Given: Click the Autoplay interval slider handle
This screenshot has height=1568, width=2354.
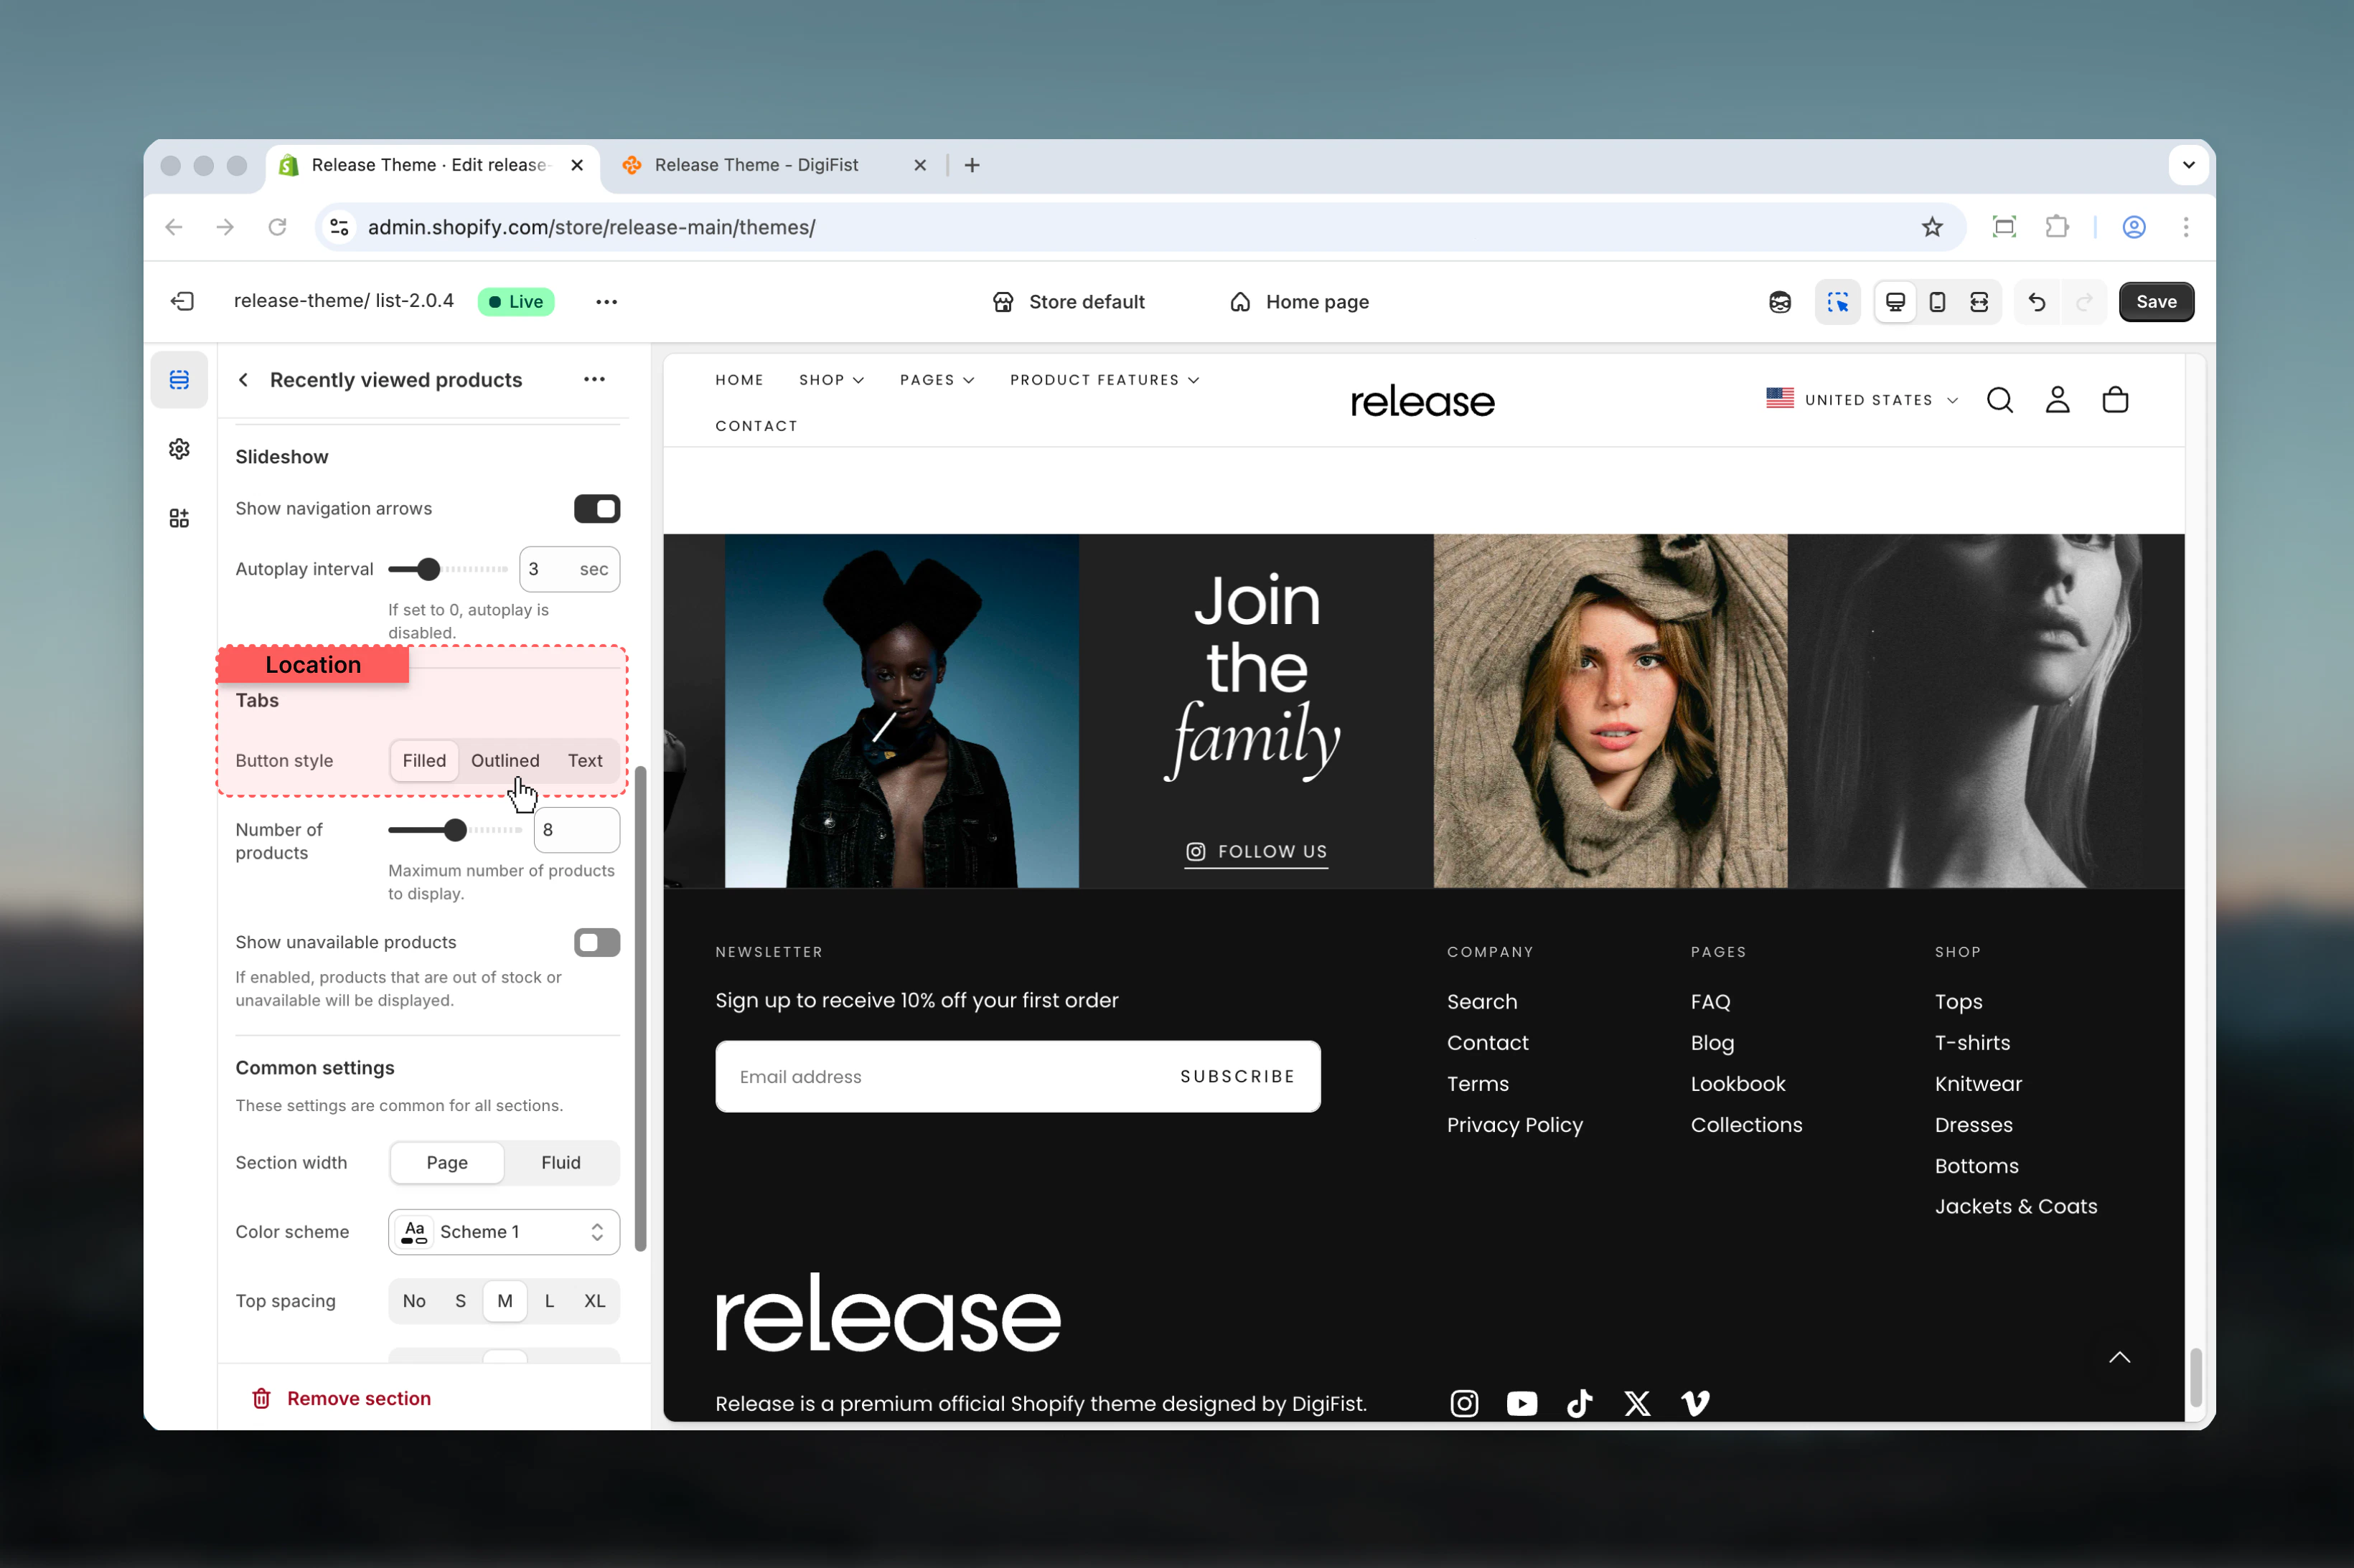Looking at the screenshot, I should click(x=428, y=569).
